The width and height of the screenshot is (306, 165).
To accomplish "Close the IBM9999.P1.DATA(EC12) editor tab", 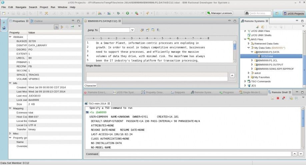I will point(120,21).
